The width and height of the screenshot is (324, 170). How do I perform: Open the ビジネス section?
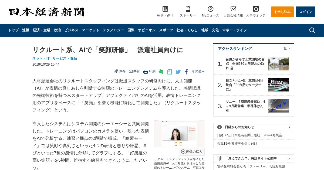pyautogui.click(x=71, y=30)
